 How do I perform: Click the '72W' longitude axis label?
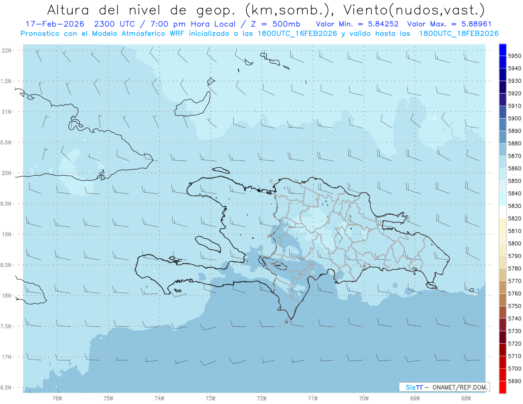pos(261,398)
